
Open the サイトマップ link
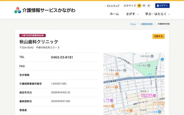pyautogui.click(x=113, y=5)
